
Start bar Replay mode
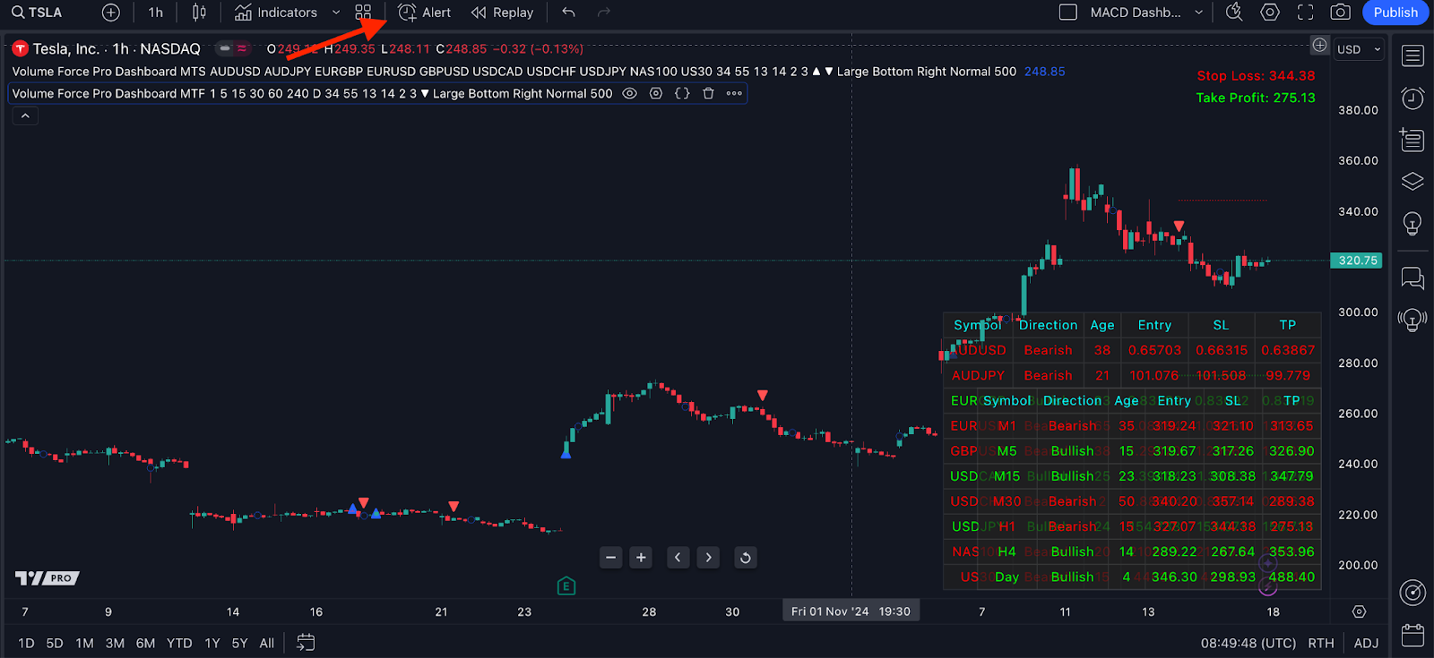[x=502, y=13]
